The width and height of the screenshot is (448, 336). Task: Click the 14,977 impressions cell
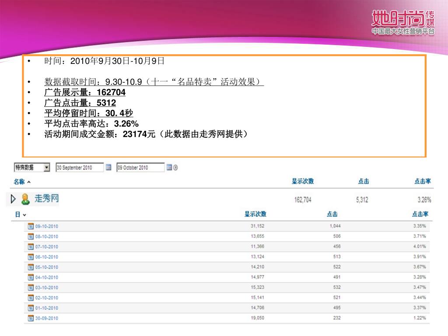point(257,277)
